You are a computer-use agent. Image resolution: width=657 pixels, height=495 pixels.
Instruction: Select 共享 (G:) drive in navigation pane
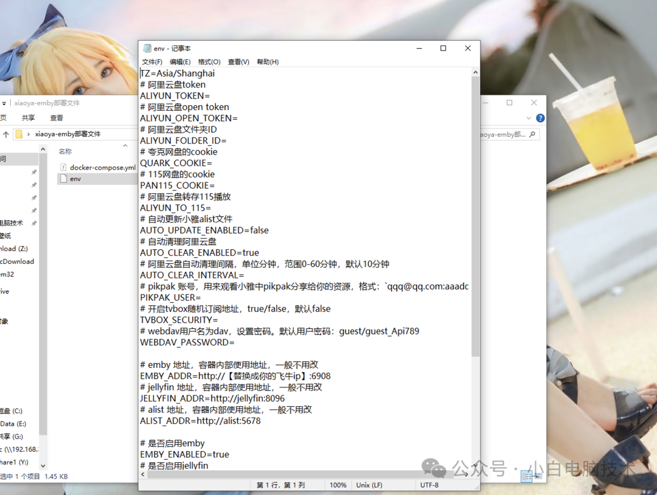[12, 437]
